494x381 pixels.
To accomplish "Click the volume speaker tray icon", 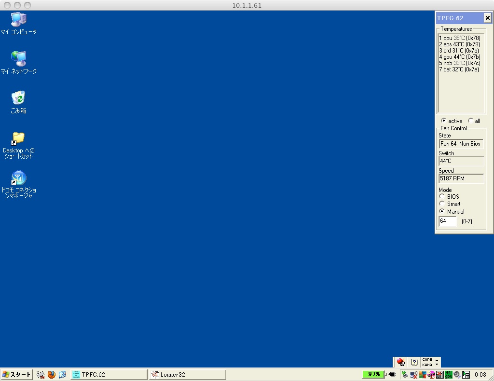I will point(457,374).
